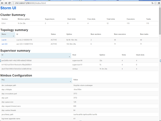Select topology id cus-lin-2-1430355178
This screenshot has height=121, width=161.
(24, 40)
